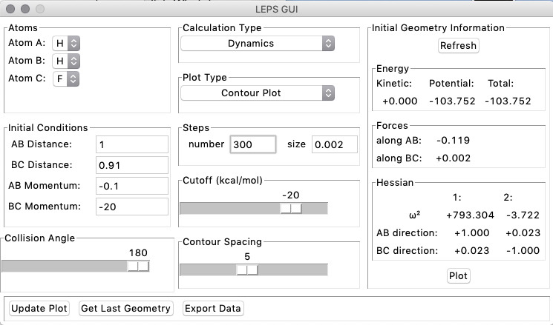Expand the Calculation Type Dynamics dropdown
553x325 pixels.
[258, 43]
